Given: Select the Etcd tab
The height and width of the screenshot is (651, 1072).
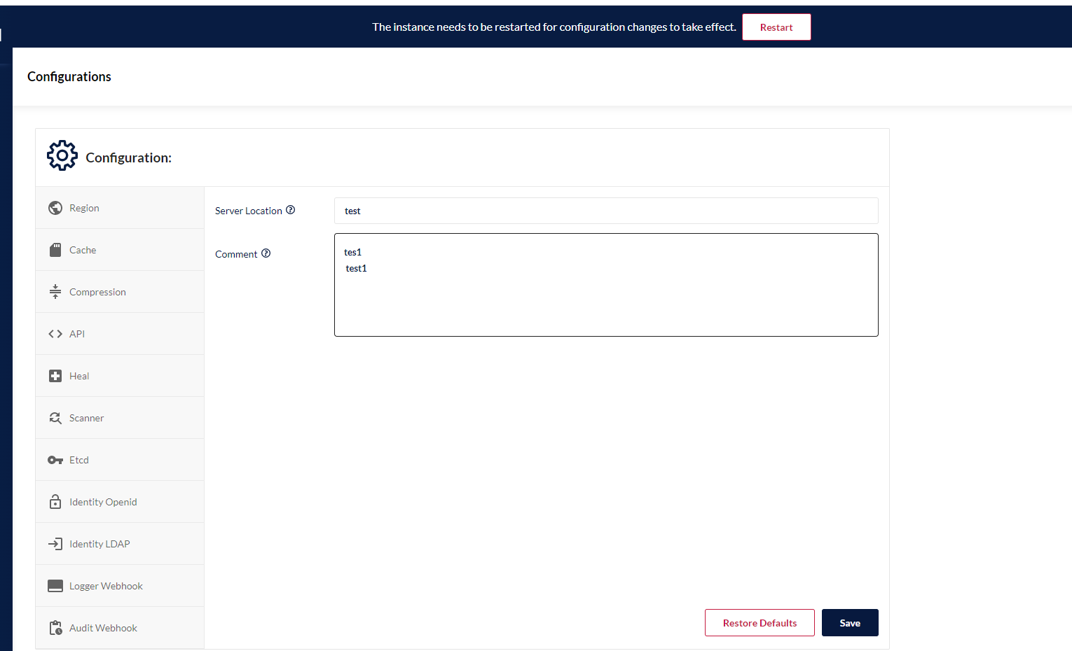Looking at the screenshot, I should [x=120, y=460].
